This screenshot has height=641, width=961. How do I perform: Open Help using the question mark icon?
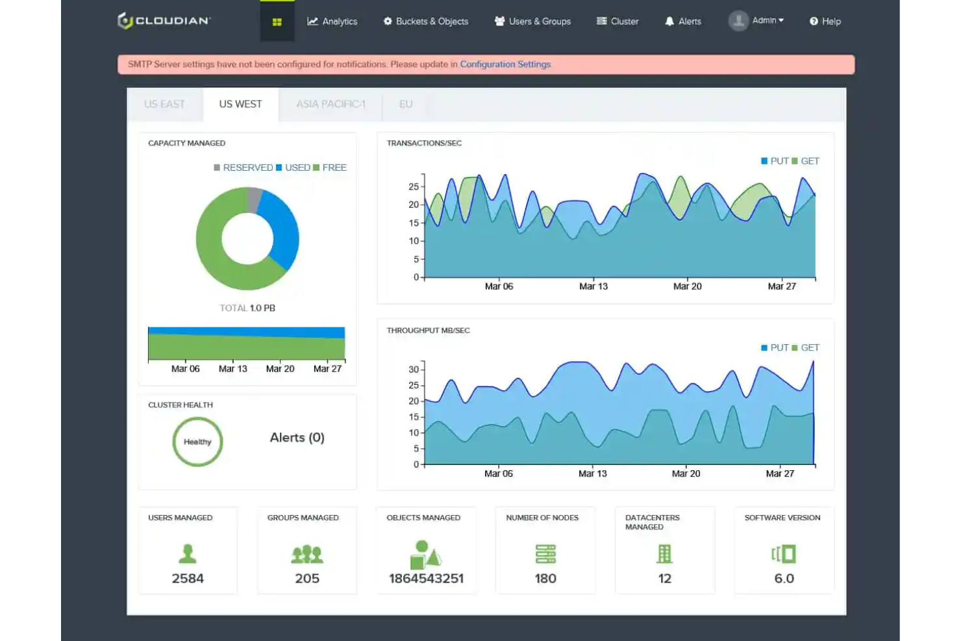coord(812,21)
